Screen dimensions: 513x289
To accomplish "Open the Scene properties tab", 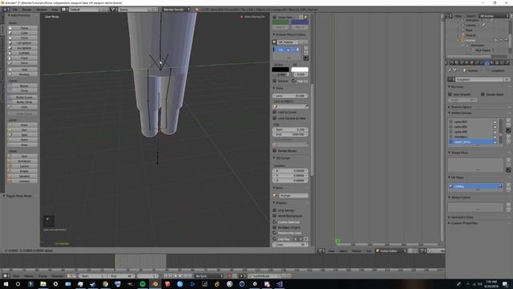I will point(462,63).
